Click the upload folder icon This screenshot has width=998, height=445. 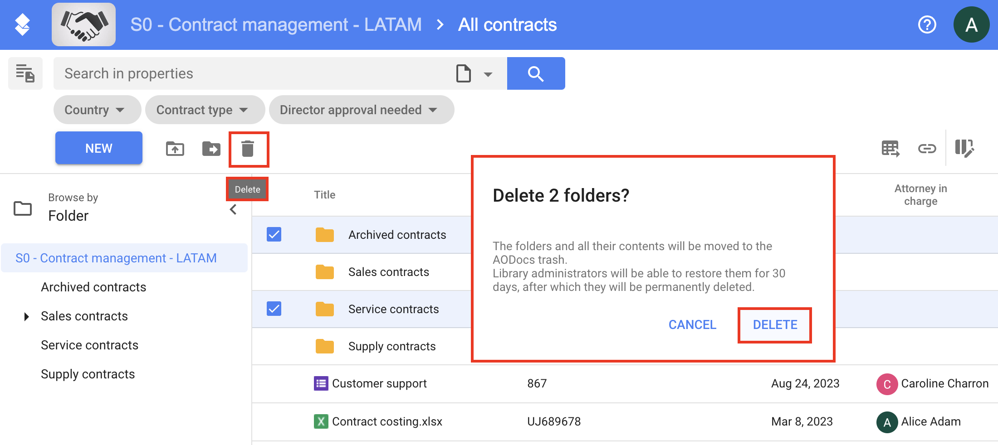click(175, 149)
